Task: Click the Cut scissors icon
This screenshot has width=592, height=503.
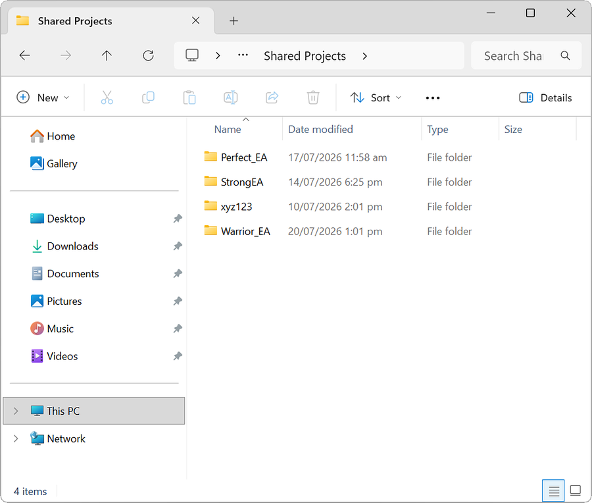Action: (x=107, y=97)
